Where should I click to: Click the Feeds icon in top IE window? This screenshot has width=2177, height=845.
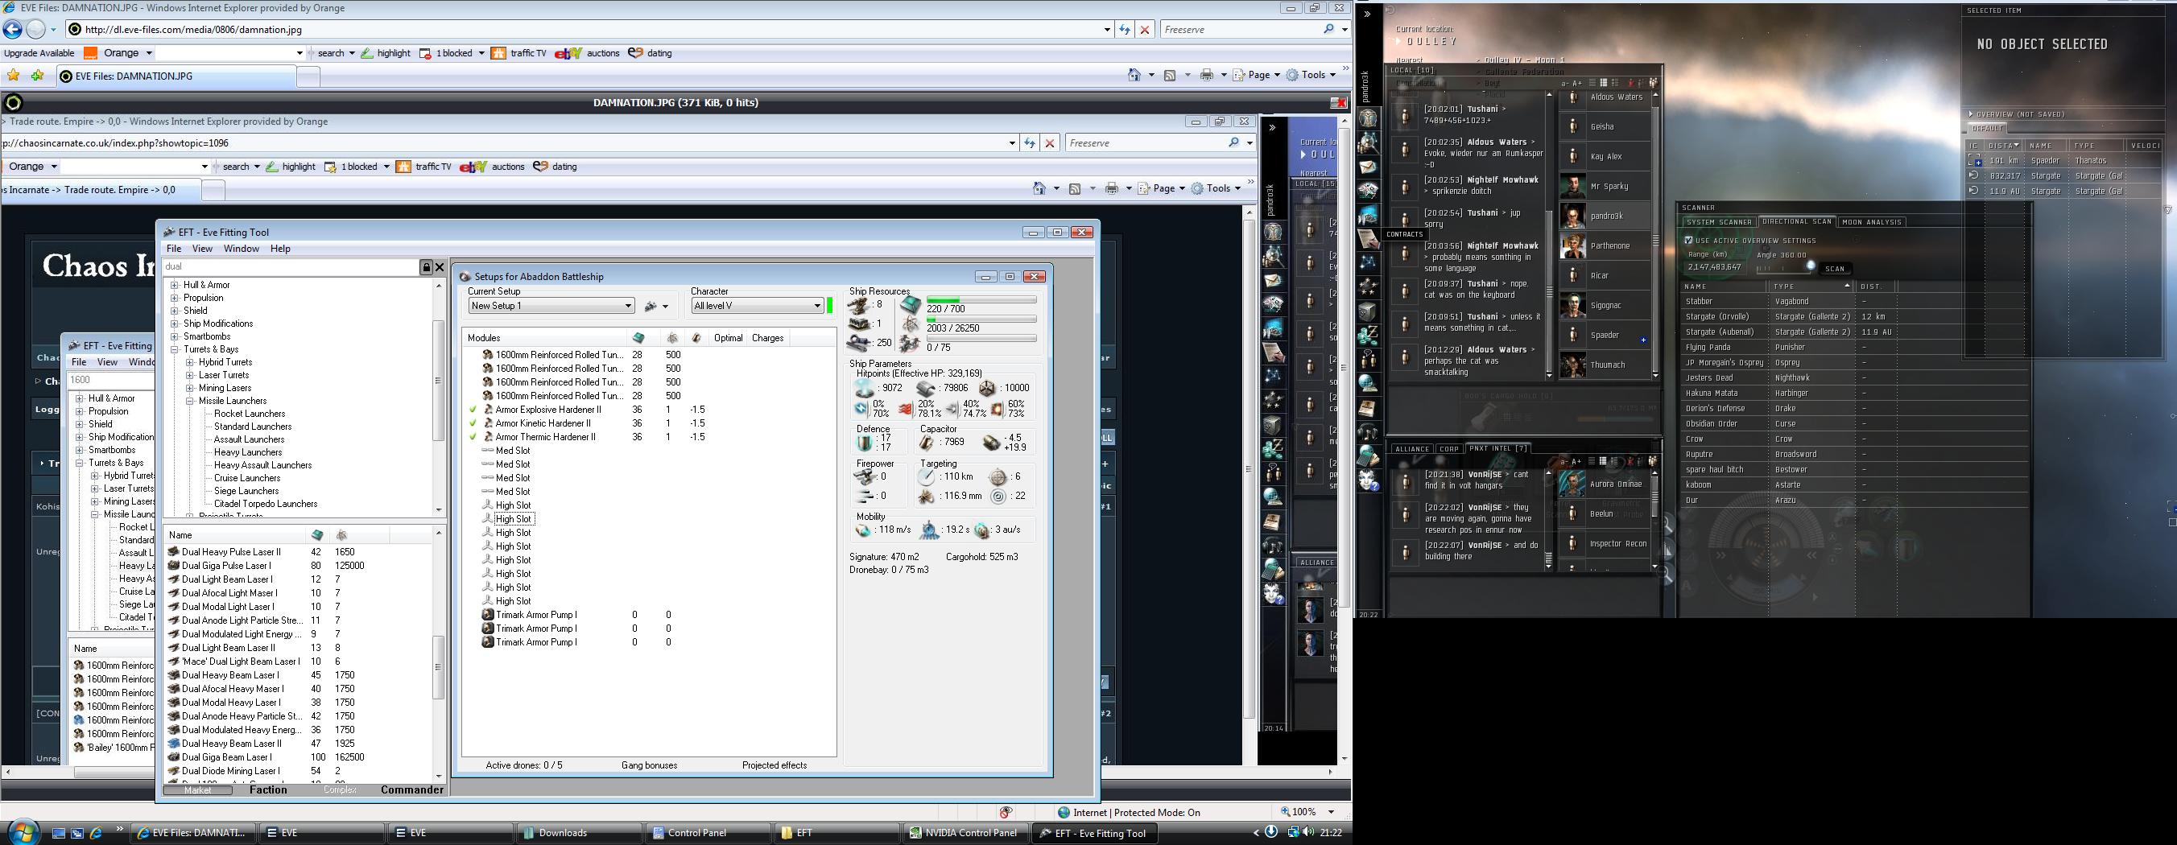pos(1171,75)
